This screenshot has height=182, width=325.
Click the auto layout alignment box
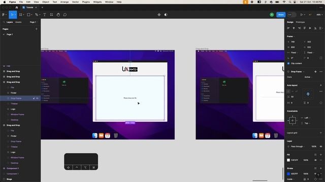point(308,94)
